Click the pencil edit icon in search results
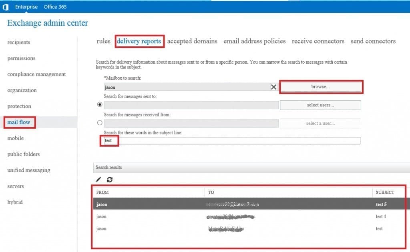This screenshot has height=252, width=410. click(98, 180)
